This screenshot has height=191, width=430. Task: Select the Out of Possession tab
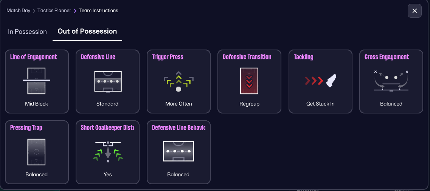coord(87,31)
